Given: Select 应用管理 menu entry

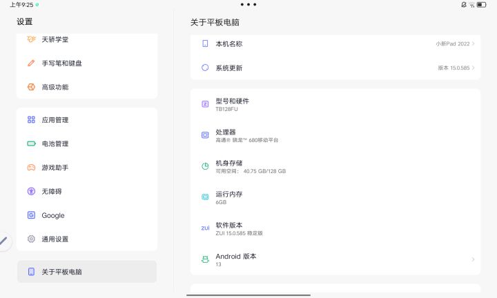Looking at the screenshot, I should [87, 120].
